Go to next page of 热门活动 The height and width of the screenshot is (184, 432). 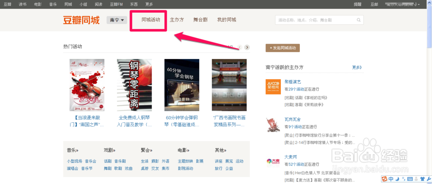(247, 47)
